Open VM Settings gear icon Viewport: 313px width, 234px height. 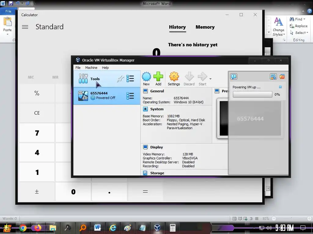coord(174,76)
